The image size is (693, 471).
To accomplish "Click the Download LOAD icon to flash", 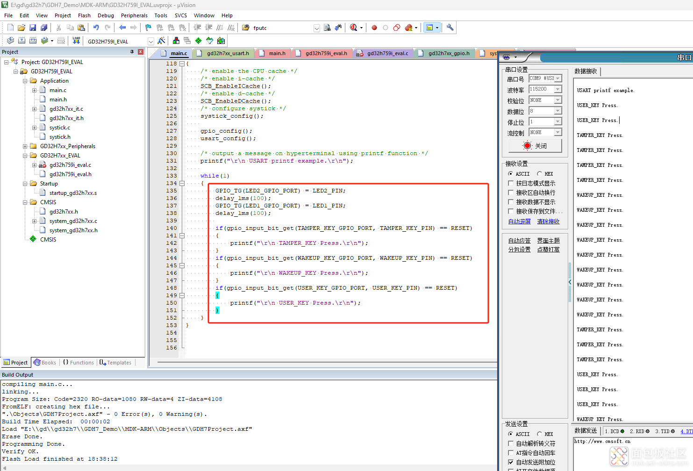I will [x=76, y=41].
